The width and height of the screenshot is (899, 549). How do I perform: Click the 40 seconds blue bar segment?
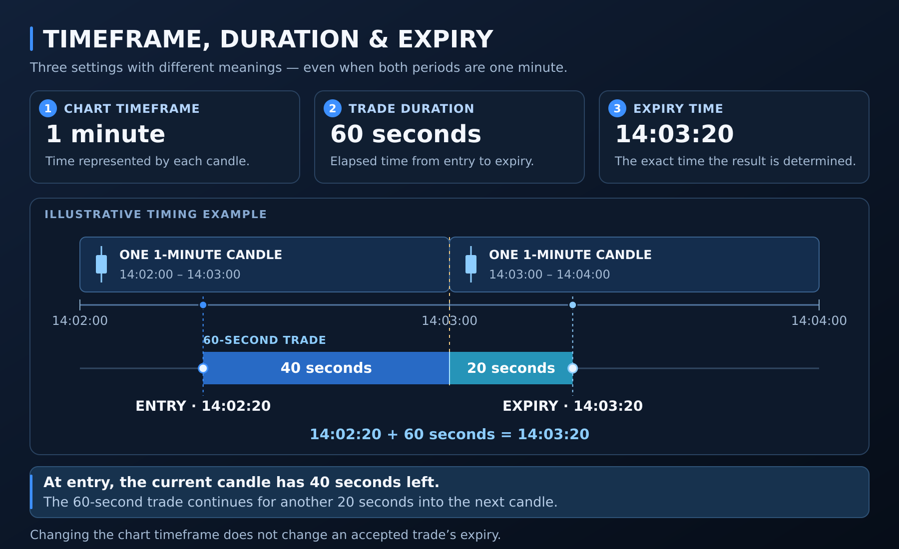tap(326, 368)
